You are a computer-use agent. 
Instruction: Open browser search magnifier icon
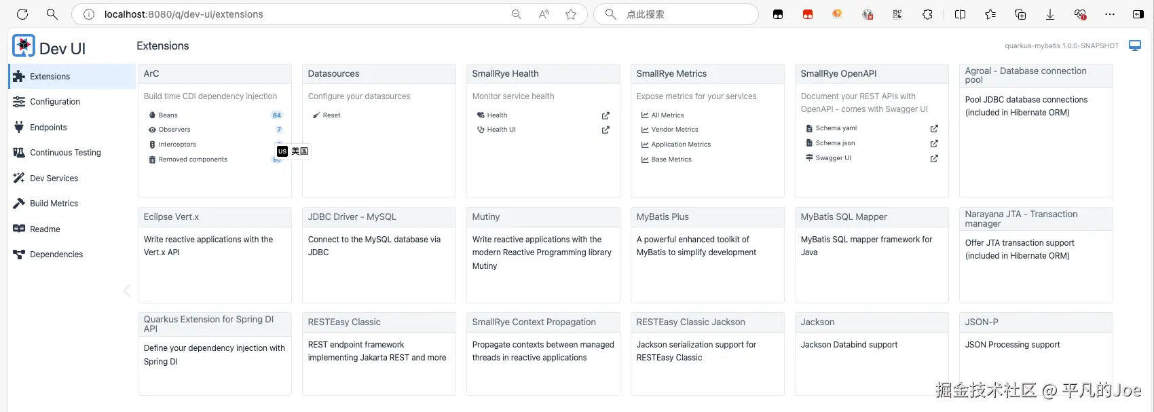point(52,14)
